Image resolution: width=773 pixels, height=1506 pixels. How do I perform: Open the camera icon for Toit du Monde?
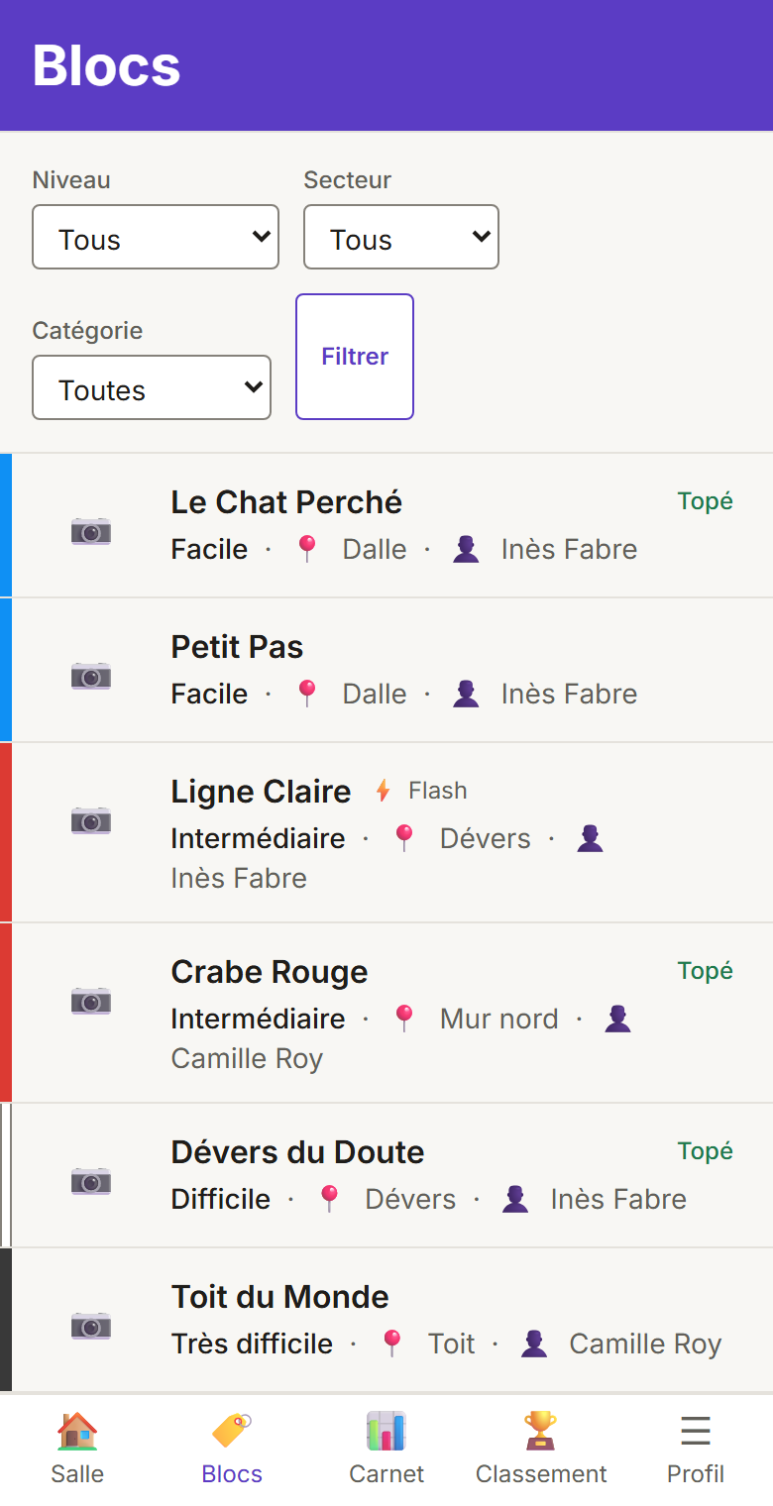click(91, 1326)
